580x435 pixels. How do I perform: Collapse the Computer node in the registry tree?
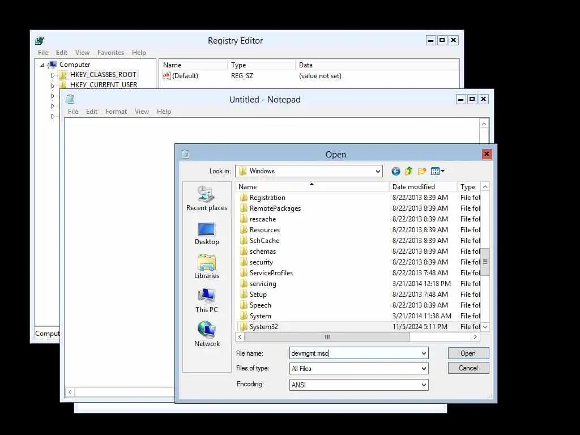point(42,65)
